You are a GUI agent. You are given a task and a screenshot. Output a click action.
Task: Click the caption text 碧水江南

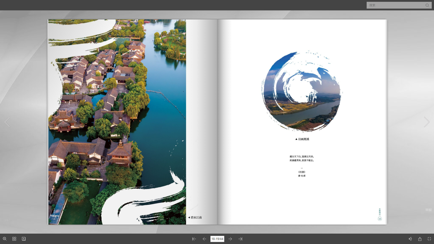[196, 218]
